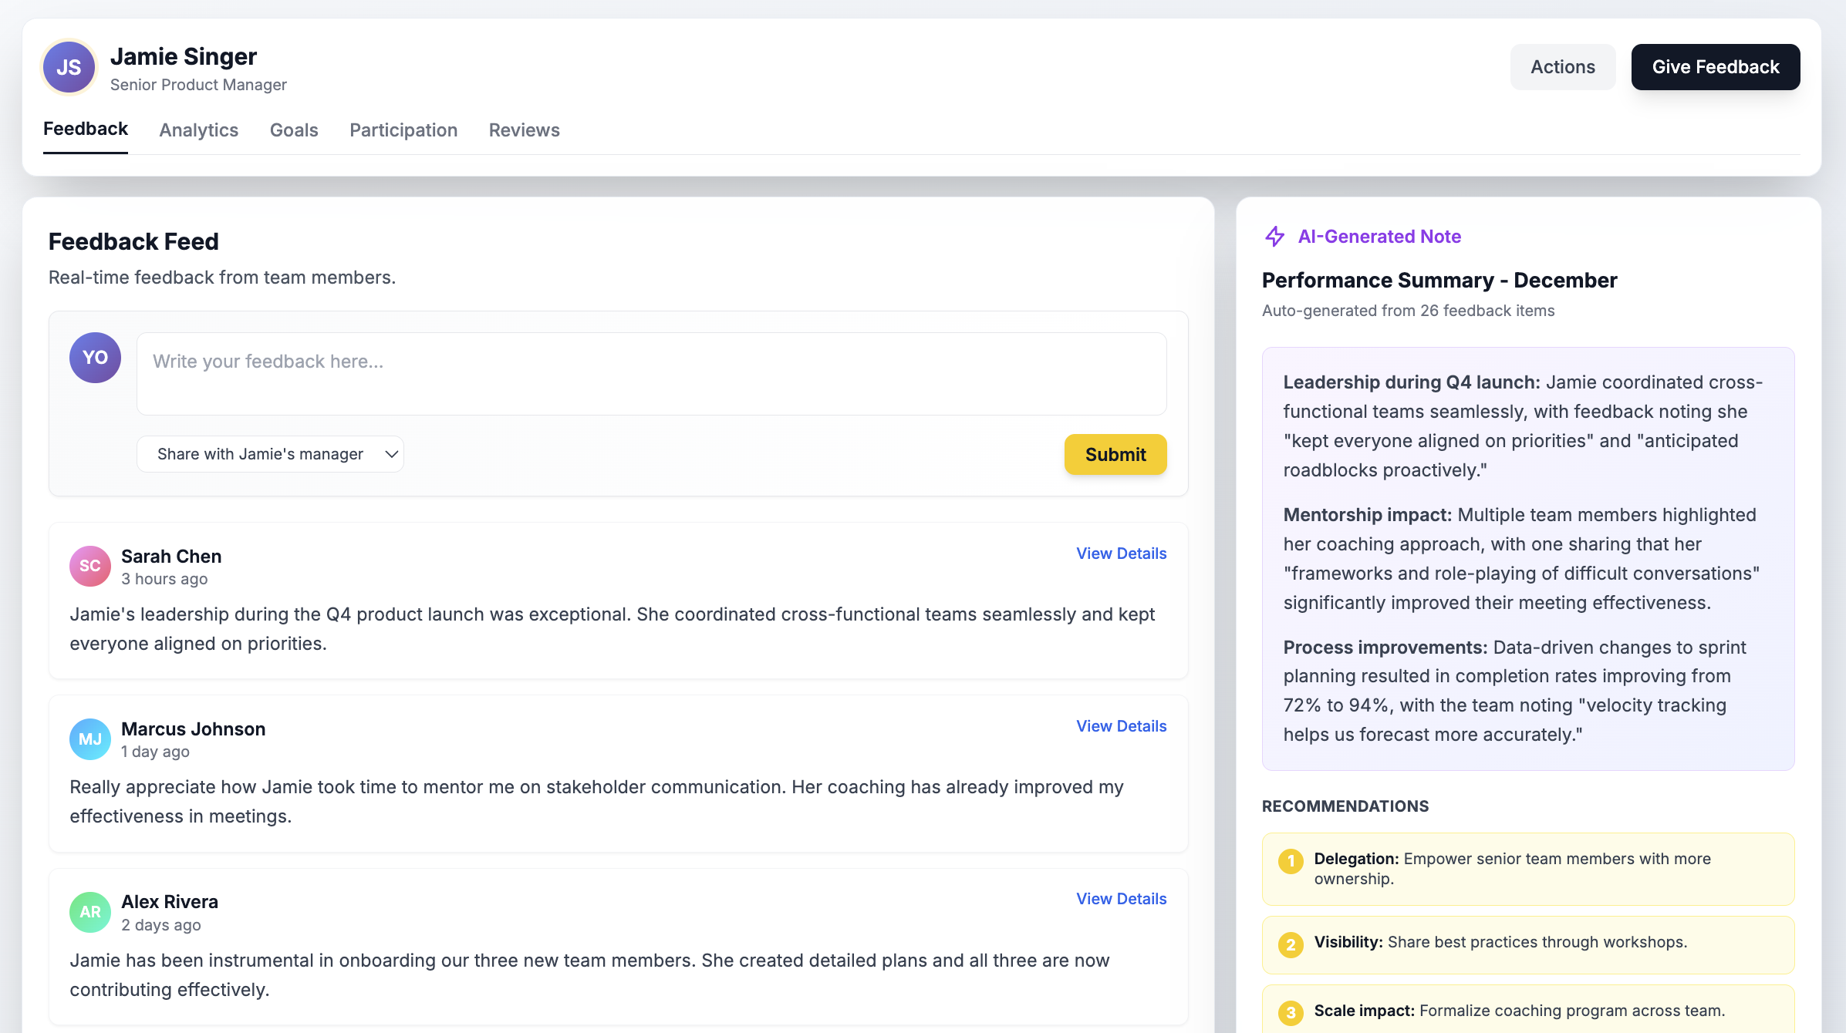Click Sarah Chen's SC avatar
Viewport: 1846px width, 1033px height.
90,566
